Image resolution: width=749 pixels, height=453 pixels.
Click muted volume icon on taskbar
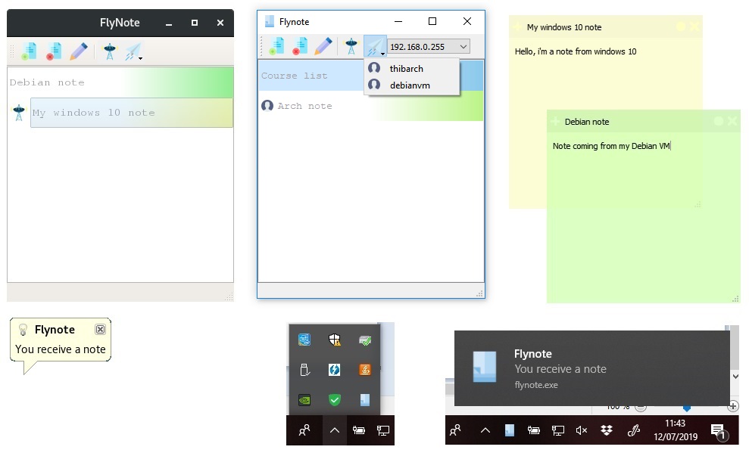point(582,430)
